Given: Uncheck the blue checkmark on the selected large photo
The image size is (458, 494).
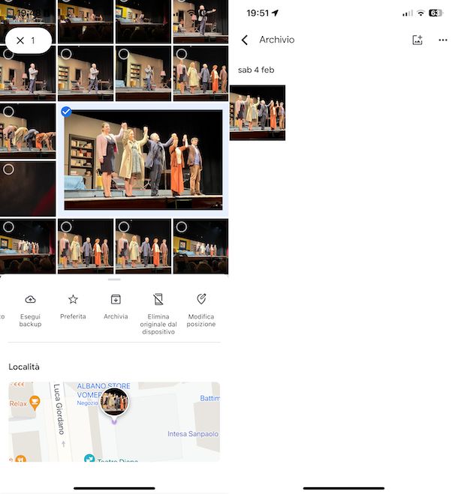Looking at the screenshot, I should [66, 112].
